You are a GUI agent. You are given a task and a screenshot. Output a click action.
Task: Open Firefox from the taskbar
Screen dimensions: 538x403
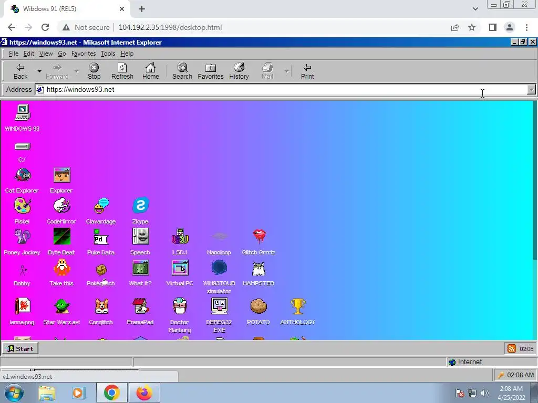[144, 393]
